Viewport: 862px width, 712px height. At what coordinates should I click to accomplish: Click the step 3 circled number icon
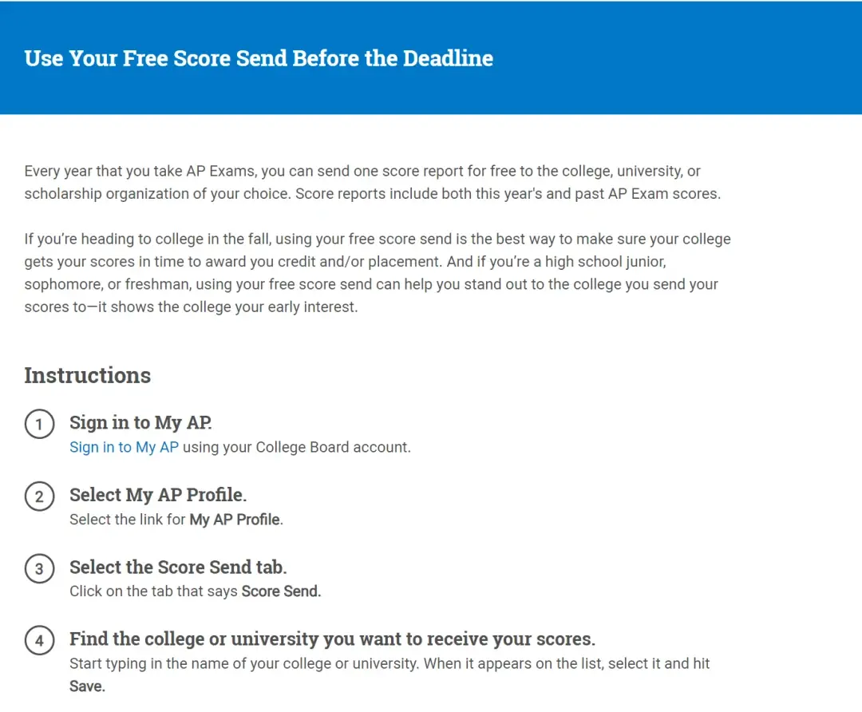pos(39,568)
